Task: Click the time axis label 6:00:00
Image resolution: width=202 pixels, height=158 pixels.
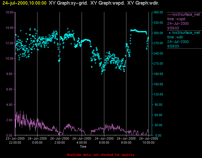Action: [104, 143]
